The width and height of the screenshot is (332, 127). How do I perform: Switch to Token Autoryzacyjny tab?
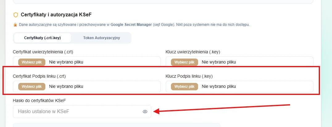pos(102,38)
